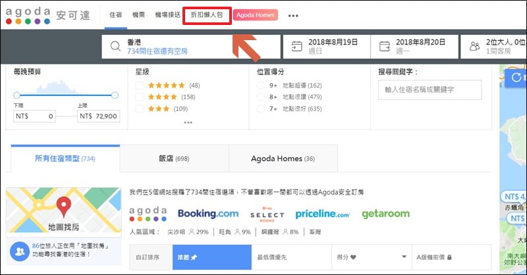Click the red map pin icon
The height and width of the screenshot is (275, 527).
pos(63,207)
